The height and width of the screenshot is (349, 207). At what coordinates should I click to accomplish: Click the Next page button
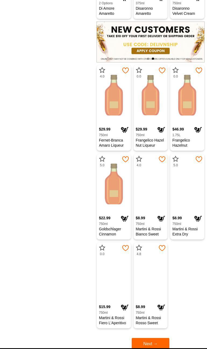pyautogui.click(x=150, y=344)
